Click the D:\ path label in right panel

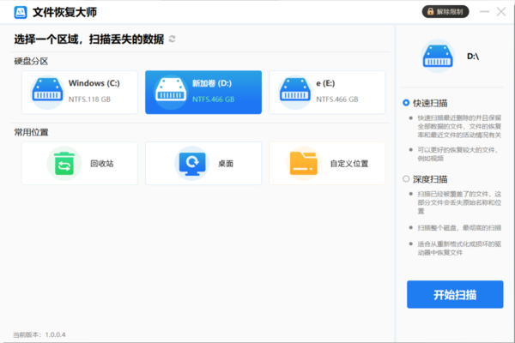tap(473, 57)
